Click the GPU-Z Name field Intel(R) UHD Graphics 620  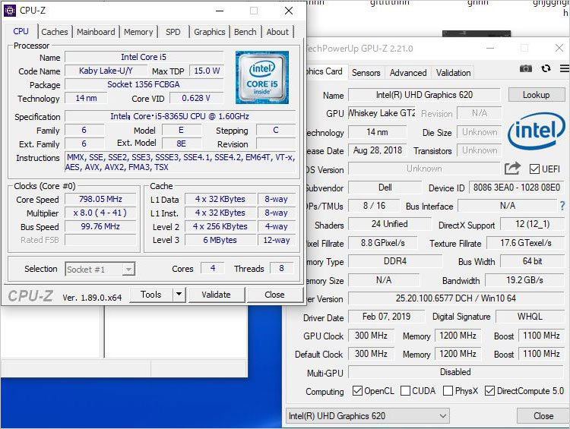coord(424,95)
